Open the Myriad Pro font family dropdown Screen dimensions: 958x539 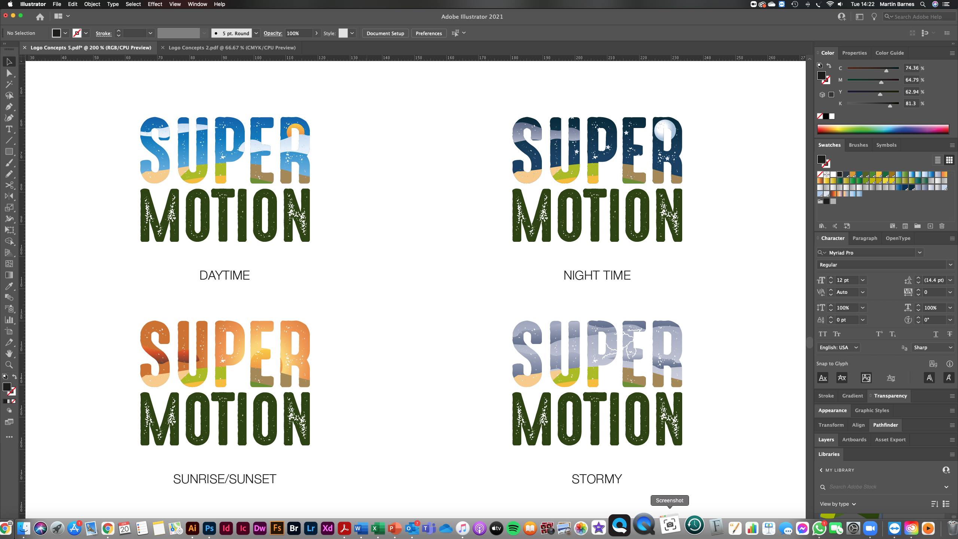(919, 253)
